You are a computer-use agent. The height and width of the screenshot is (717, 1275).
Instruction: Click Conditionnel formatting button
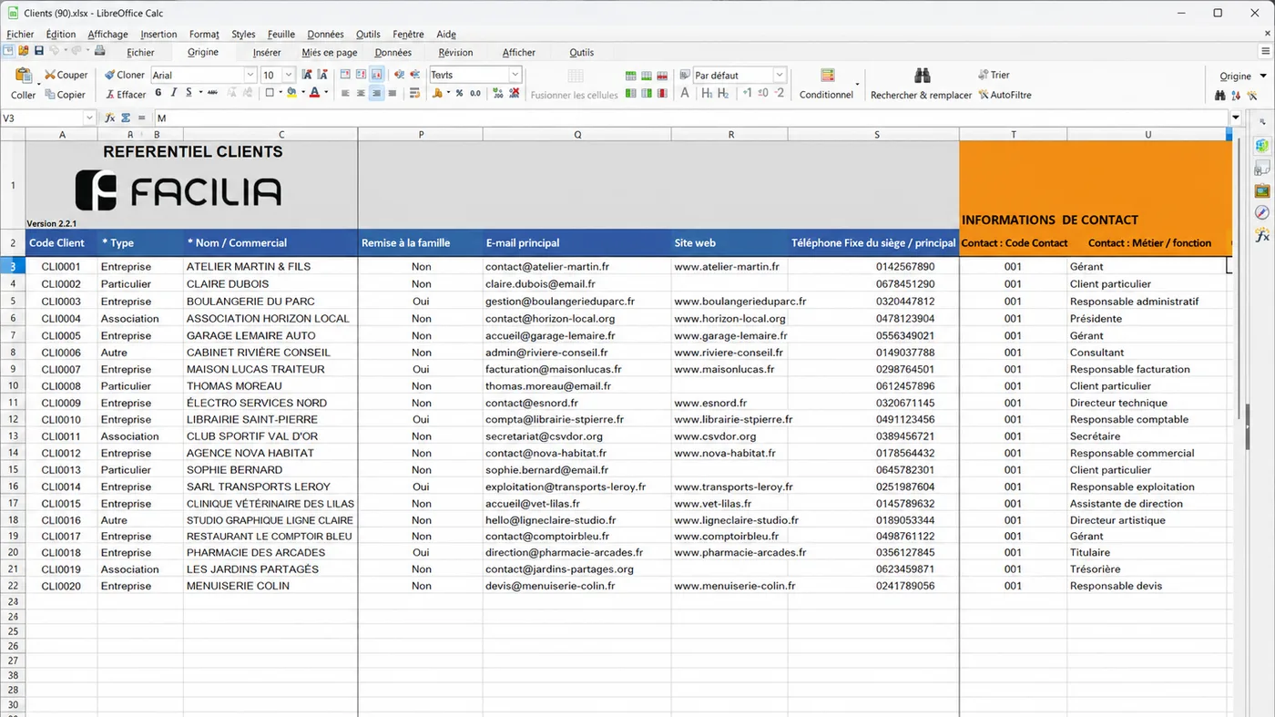[827, 84]
